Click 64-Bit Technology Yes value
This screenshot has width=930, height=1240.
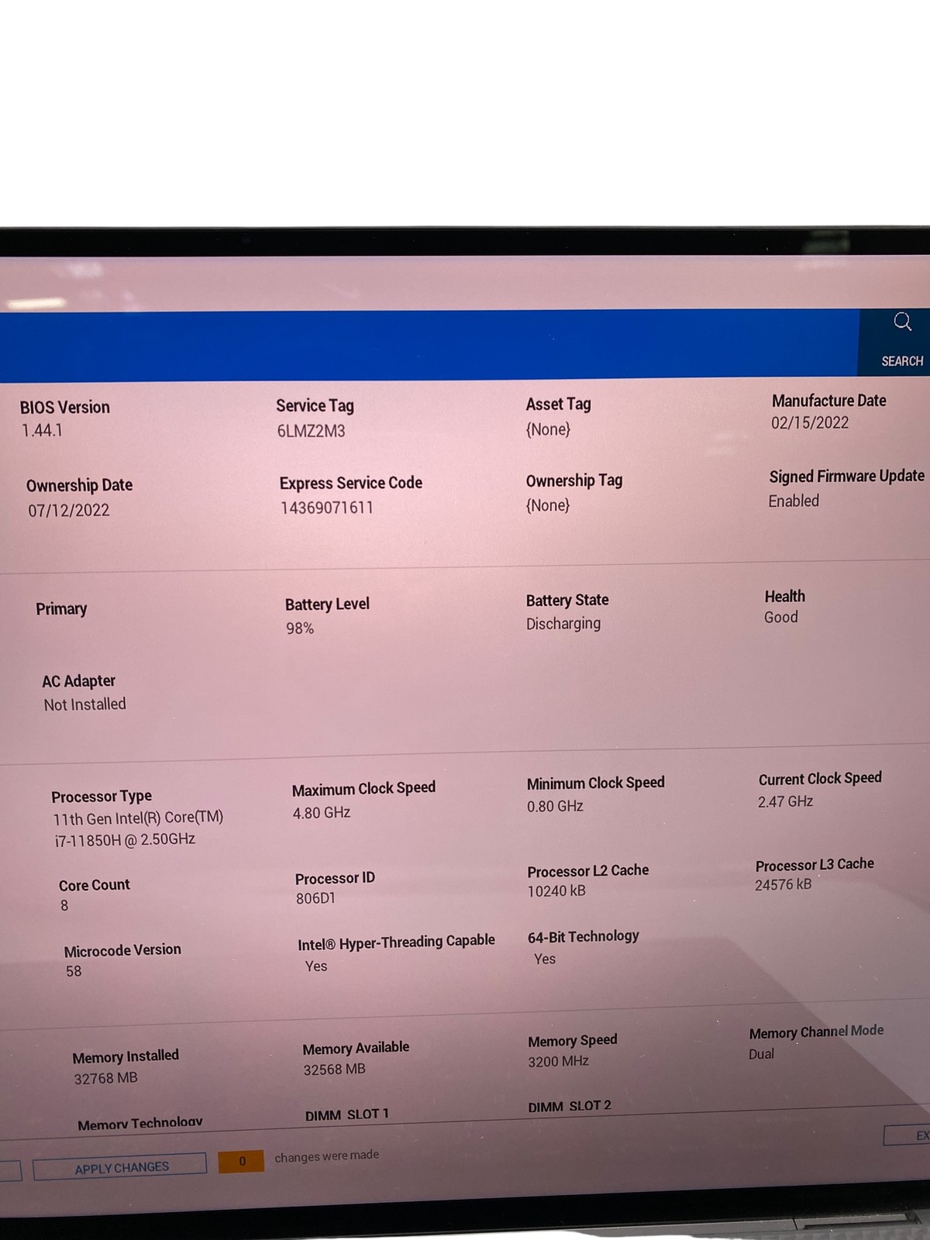(x=545, y=959)
